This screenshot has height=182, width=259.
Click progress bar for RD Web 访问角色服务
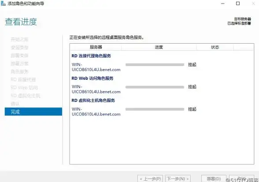coord(155,87)
